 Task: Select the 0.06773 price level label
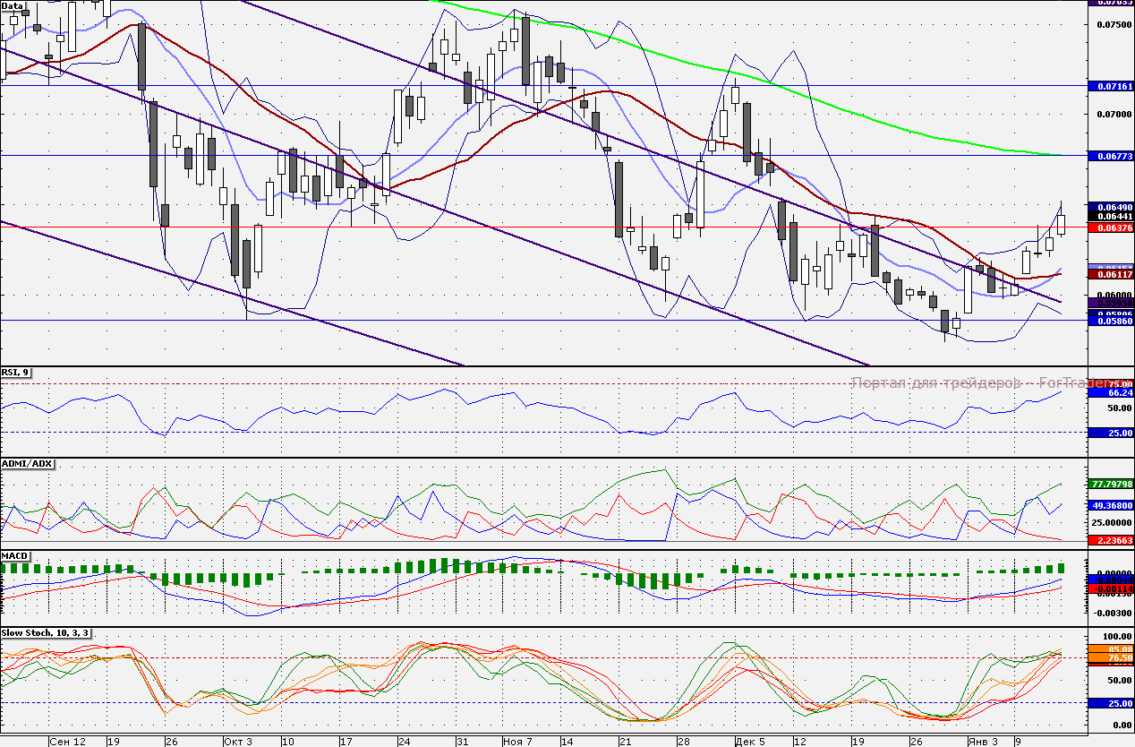(x=1110, y=156)
